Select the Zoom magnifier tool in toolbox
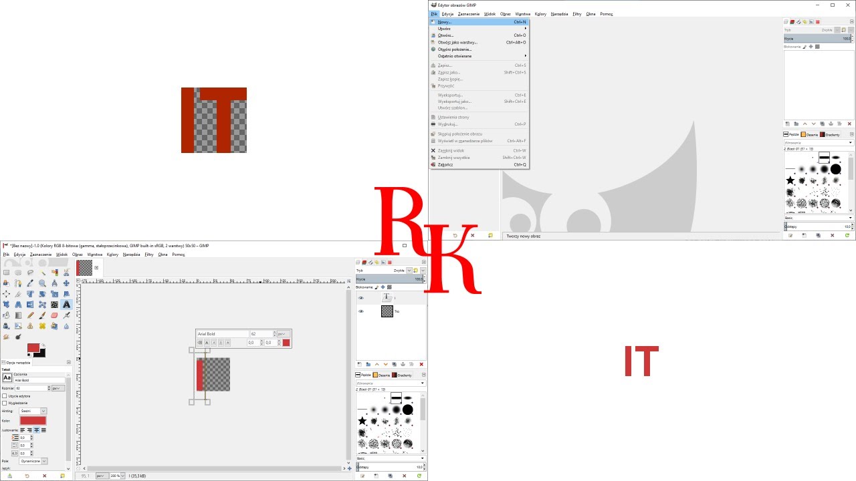 42,283
